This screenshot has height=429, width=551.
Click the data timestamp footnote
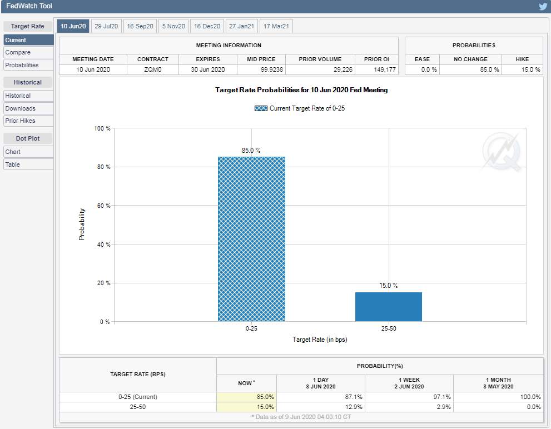[301, 417]
